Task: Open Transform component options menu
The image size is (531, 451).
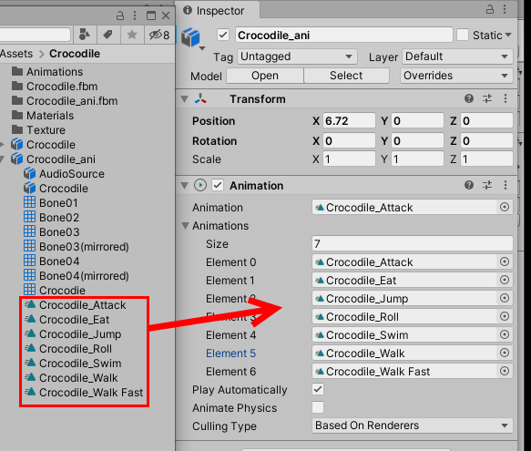Action: (505, 98)
